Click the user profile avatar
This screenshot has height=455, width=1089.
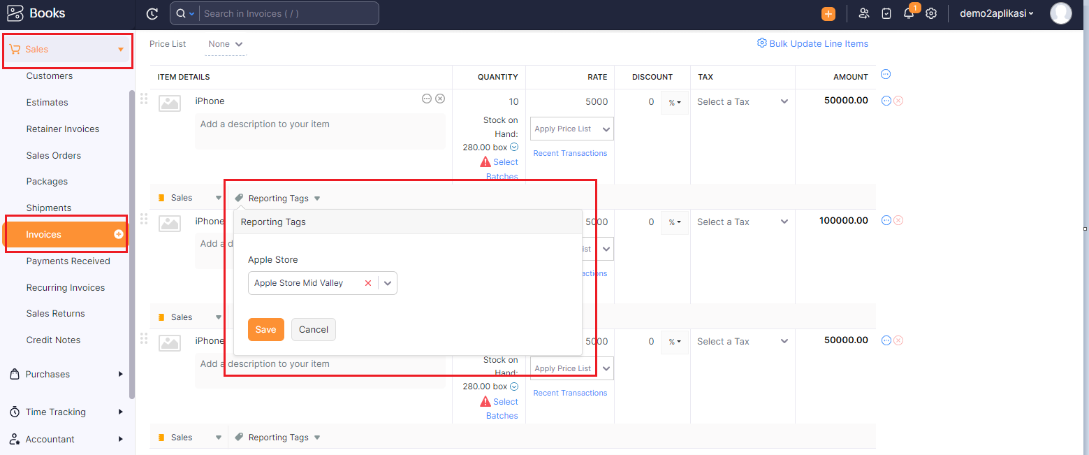(1061, 13)
